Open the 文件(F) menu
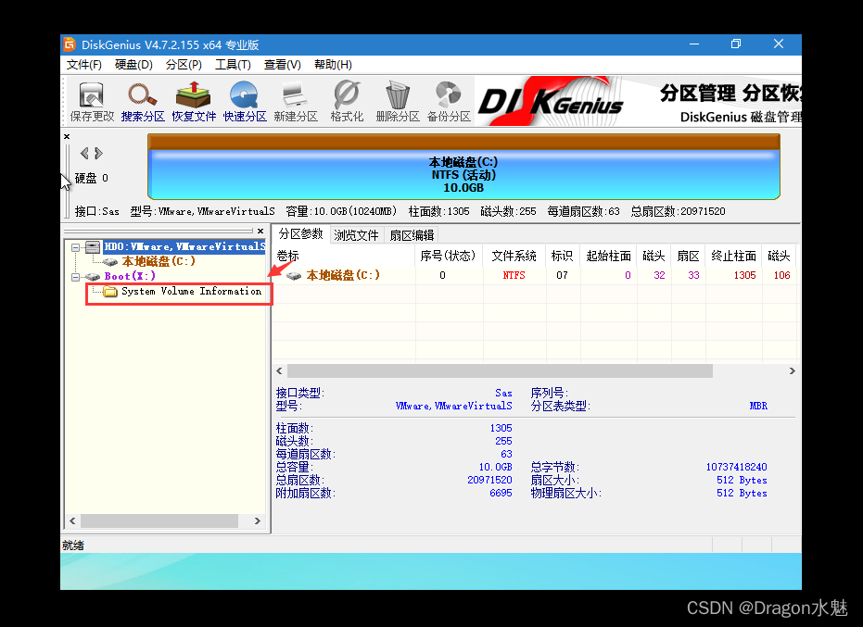This screenshot has height=627, width=863. [83, 65]
